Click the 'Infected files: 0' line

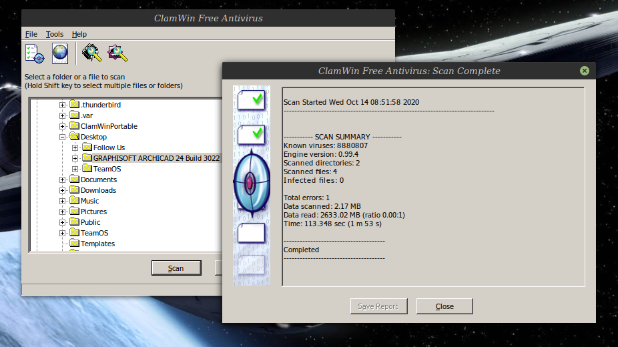(x=314, y=180)
